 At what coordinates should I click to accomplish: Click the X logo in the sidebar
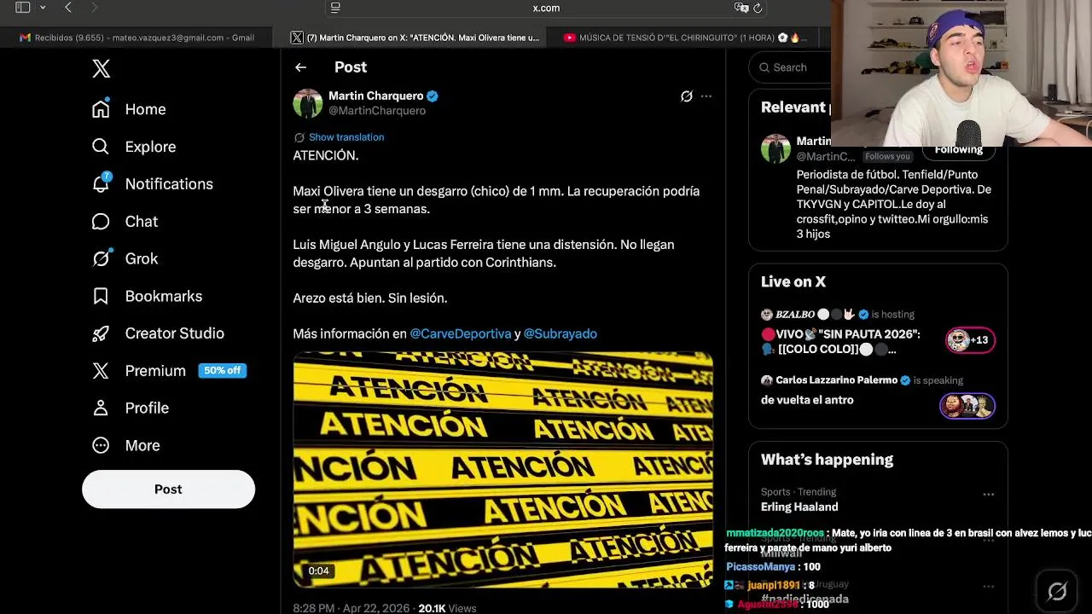(x=102, y=68)
